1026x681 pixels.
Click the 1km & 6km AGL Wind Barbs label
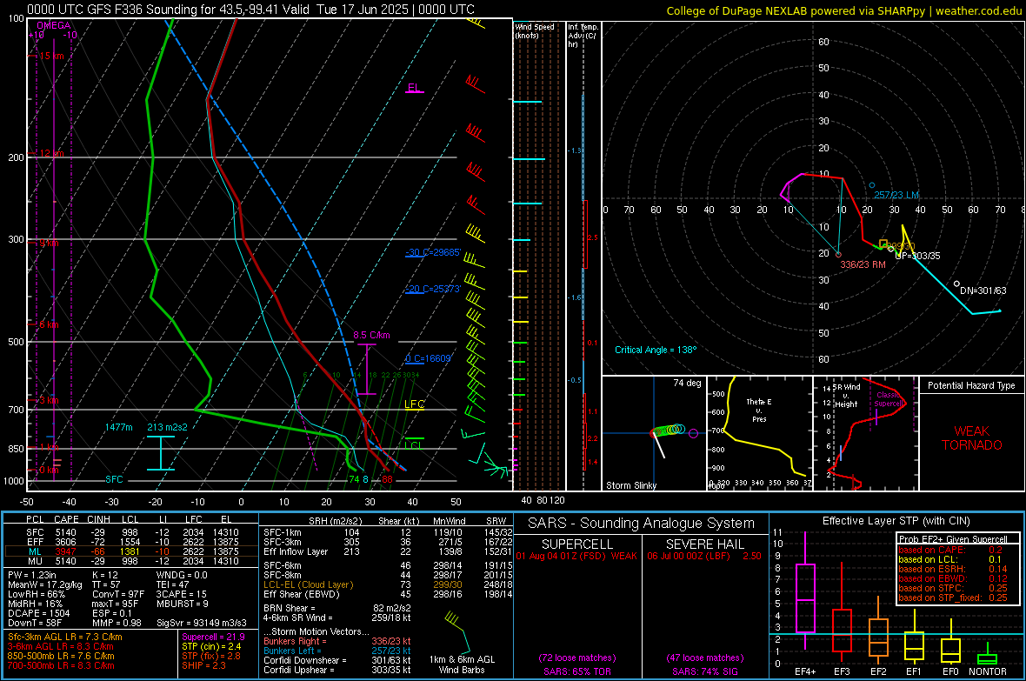pyautogui.click(x=462, y=664)
